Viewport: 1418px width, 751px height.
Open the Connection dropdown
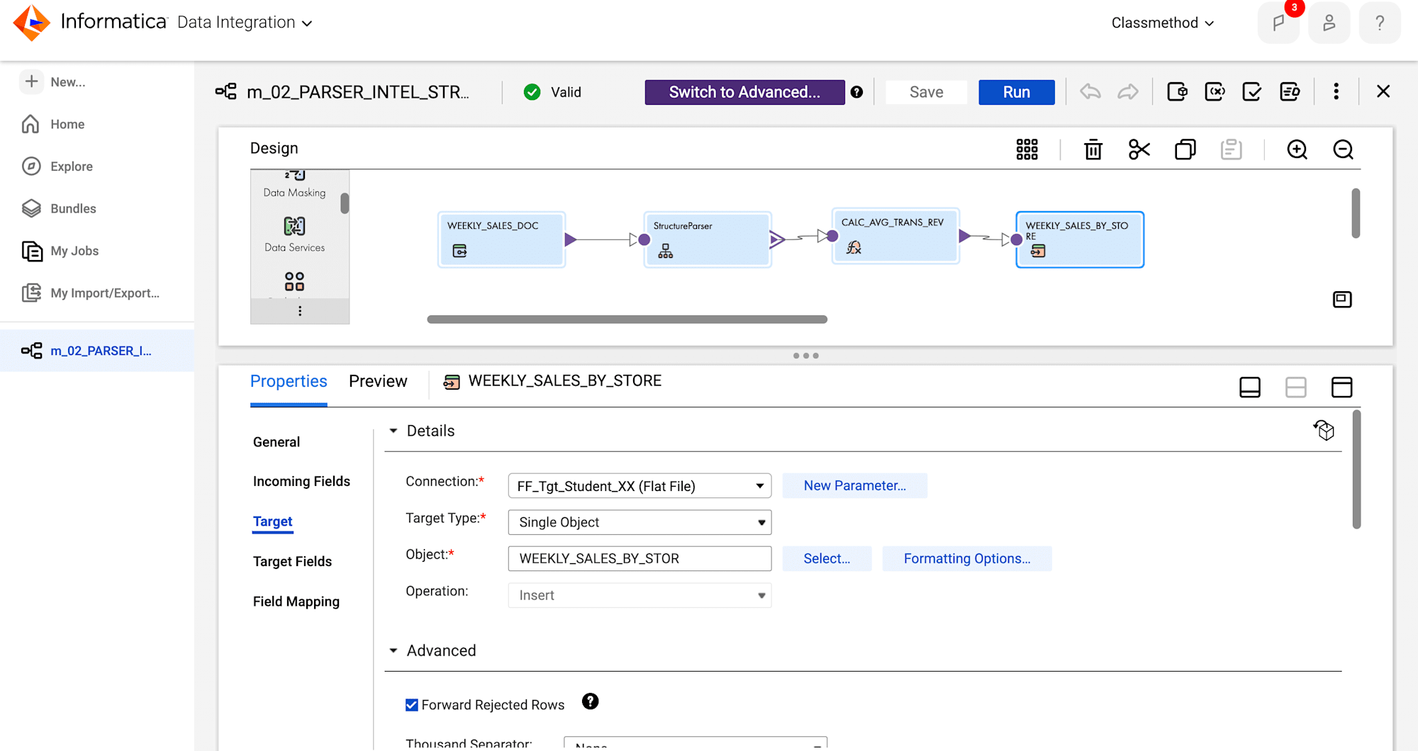coord(640,486)
